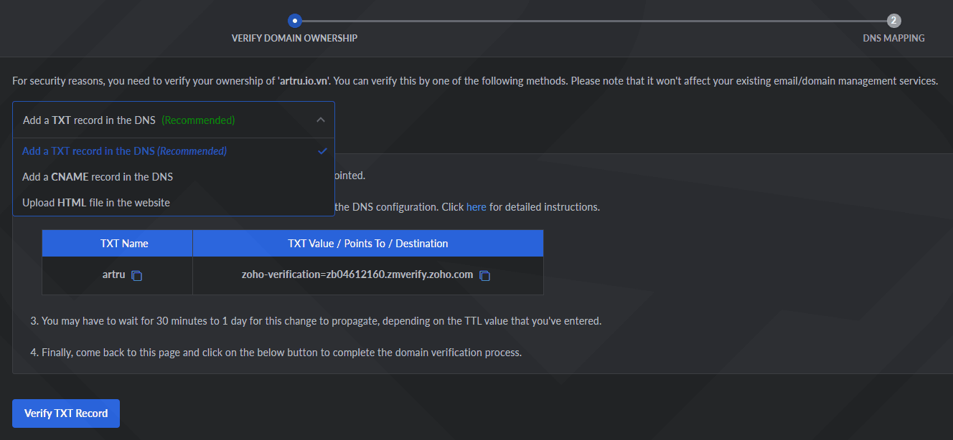Choose Add a CNAME record option
The image size is (953, 440).
pos(174,177)
